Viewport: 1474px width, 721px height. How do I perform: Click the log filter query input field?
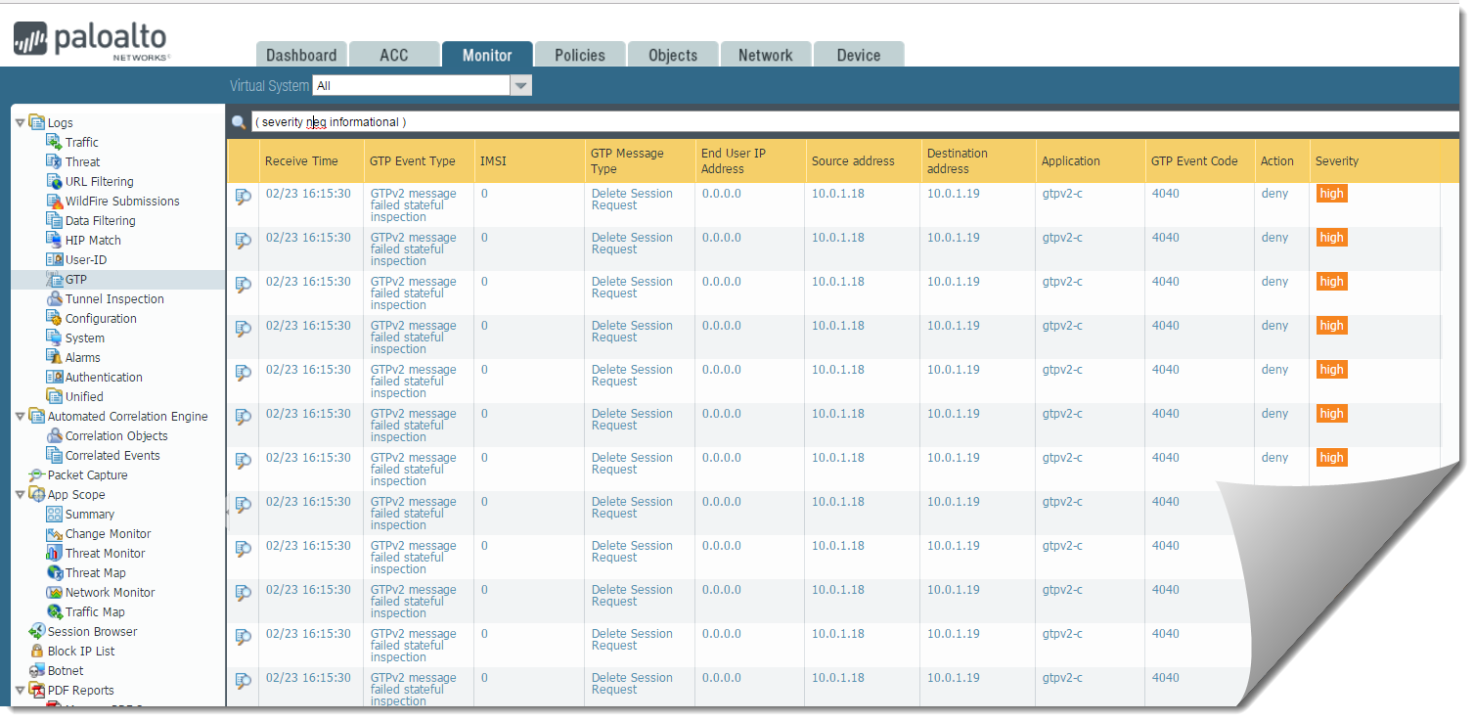(851, 122)
